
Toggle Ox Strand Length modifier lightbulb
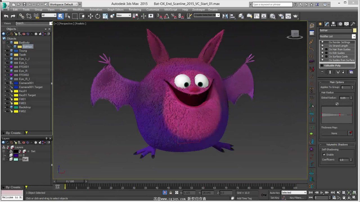point(322,46)
